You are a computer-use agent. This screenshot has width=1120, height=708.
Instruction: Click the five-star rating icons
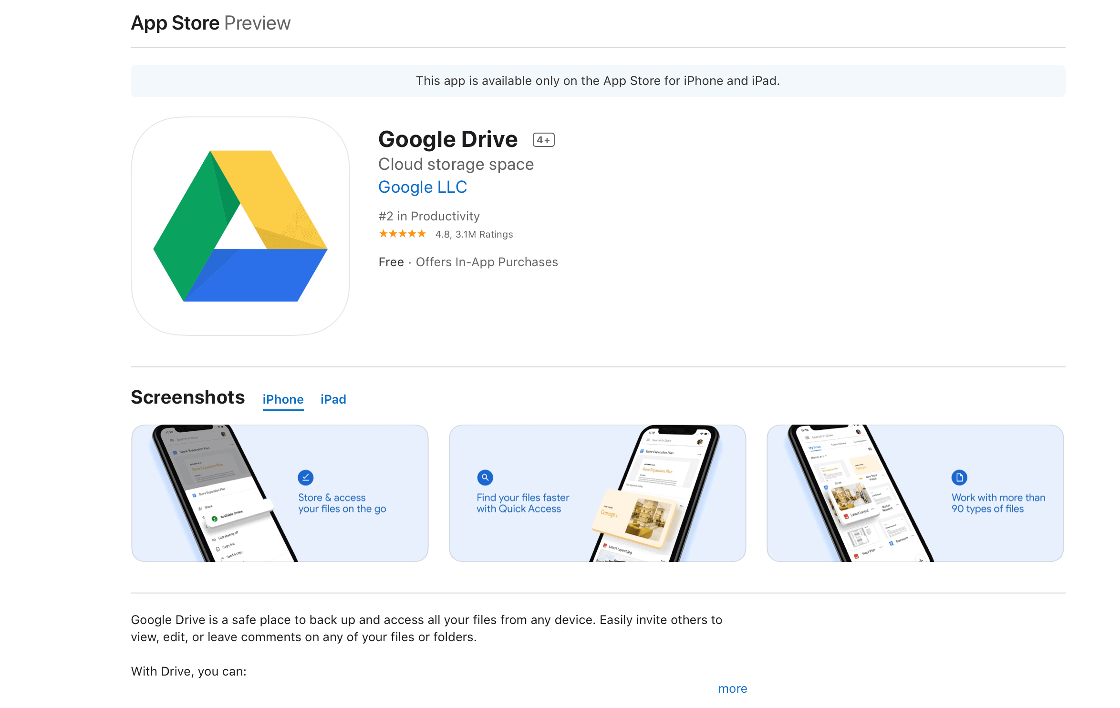402,234
